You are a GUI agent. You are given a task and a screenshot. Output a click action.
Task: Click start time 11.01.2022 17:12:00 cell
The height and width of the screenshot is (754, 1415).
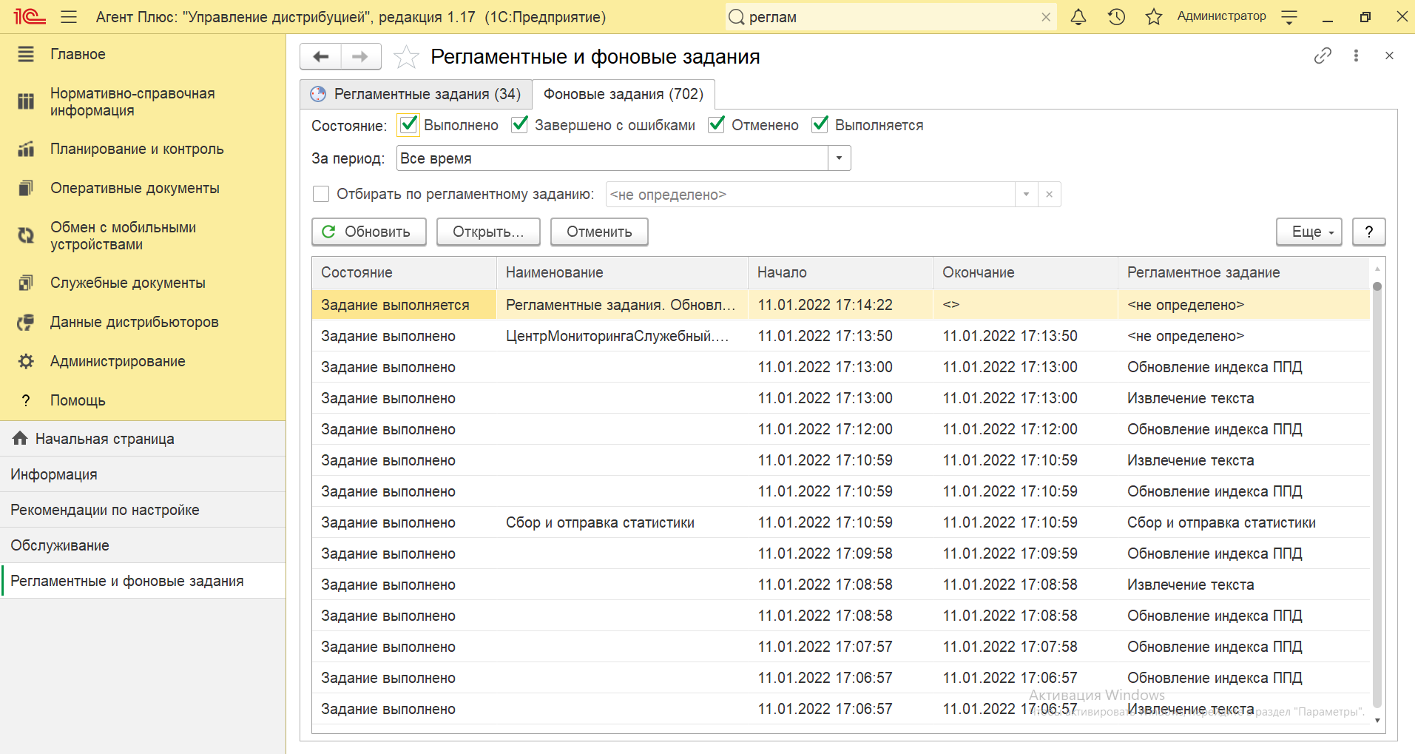coord(840,429)
